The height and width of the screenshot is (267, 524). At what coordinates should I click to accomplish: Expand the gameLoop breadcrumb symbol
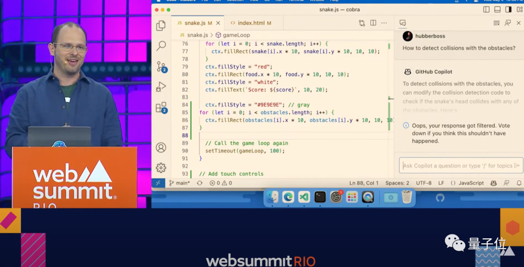(x=236, y=35)
